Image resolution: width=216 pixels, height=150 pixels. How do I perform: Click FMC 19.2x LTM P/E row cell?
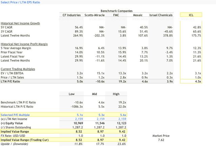[x=122, y=82]
